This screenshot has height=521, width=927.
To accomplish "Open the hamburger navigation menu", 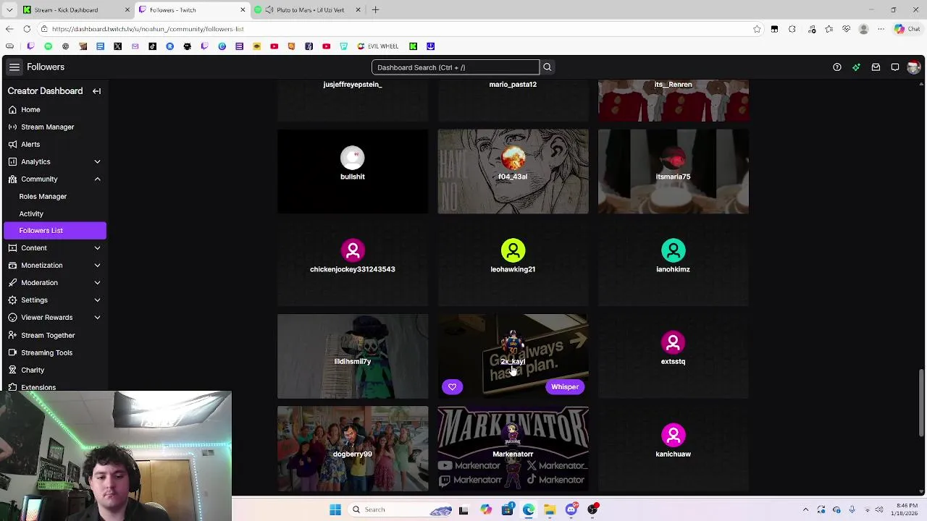I will [x=14, y=67].
